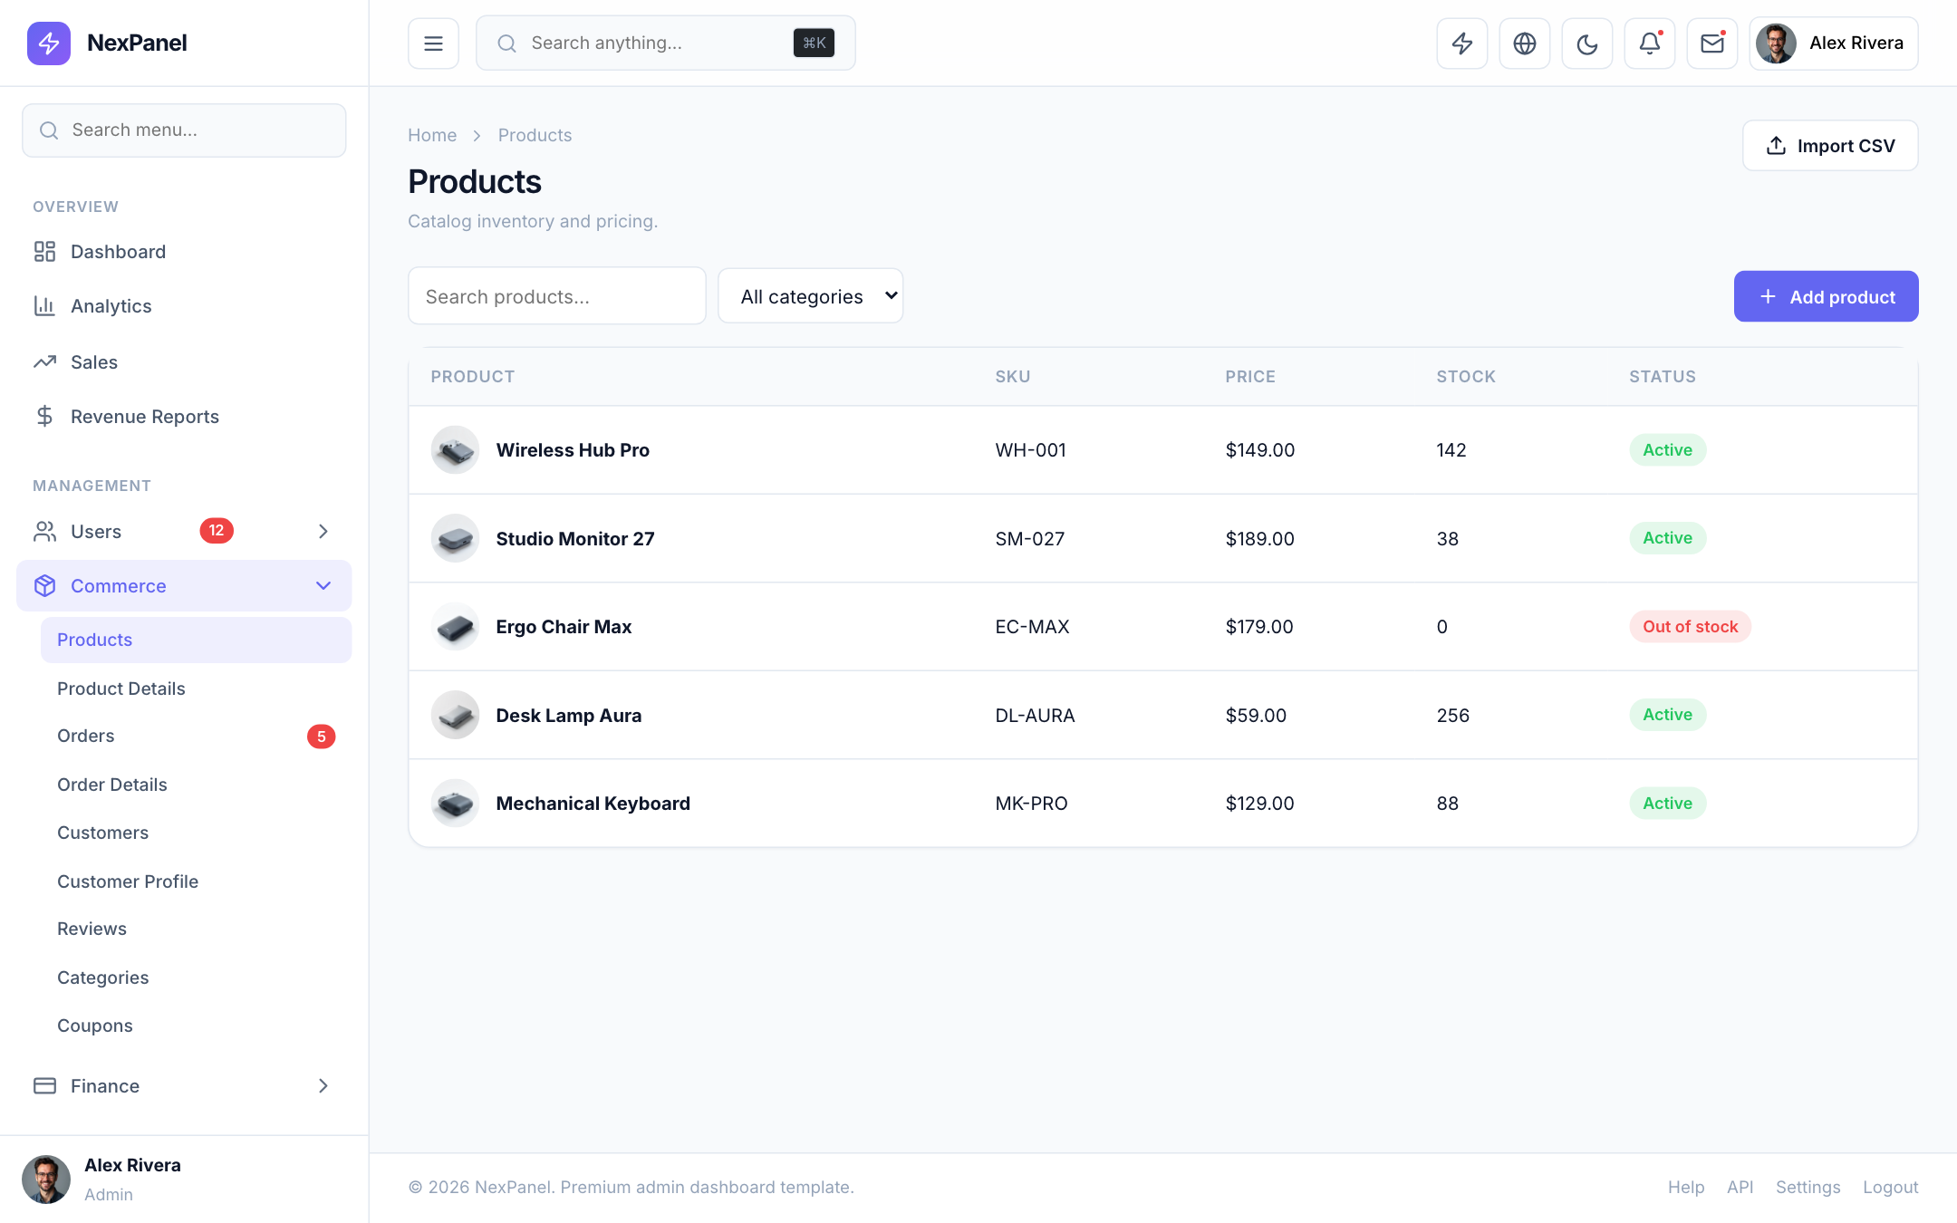The width and height of the screenshot is (1957, 1223).
Task: Click the Import CSV button
Action: coord(1830,146)
